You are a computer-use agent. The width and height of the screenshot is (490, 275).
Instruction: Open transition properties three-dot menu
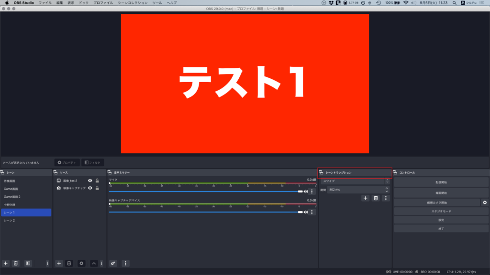click(x=386, y=198)
